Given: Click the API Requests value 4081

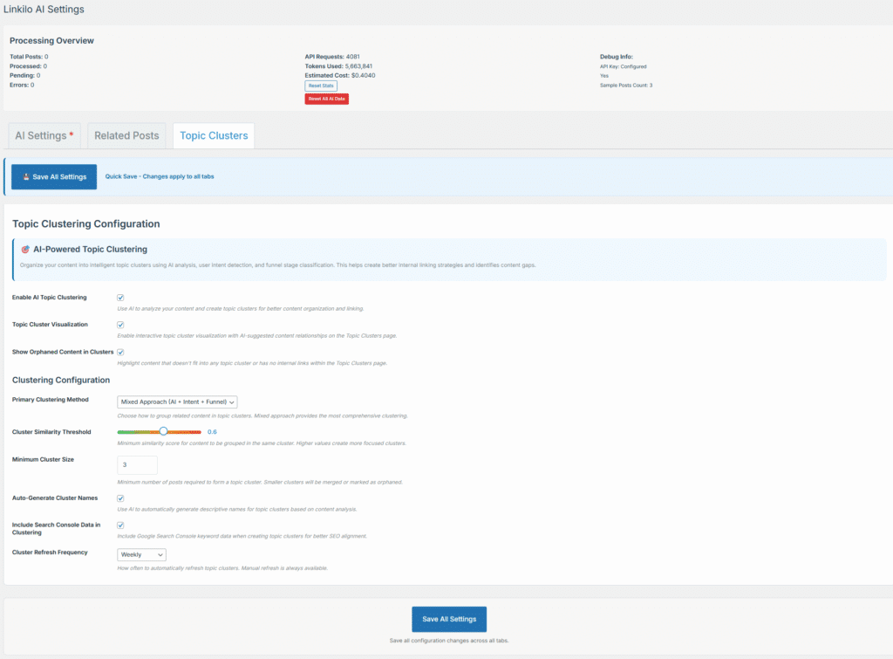Looking at the screenshot, I should click(352, 57).
